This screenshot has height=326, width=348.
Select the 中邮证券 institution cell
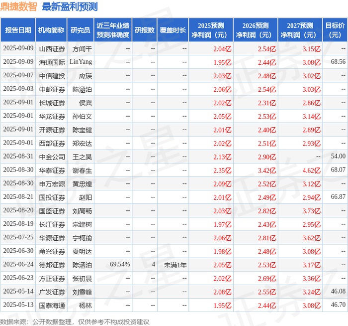tap(52, 89)
